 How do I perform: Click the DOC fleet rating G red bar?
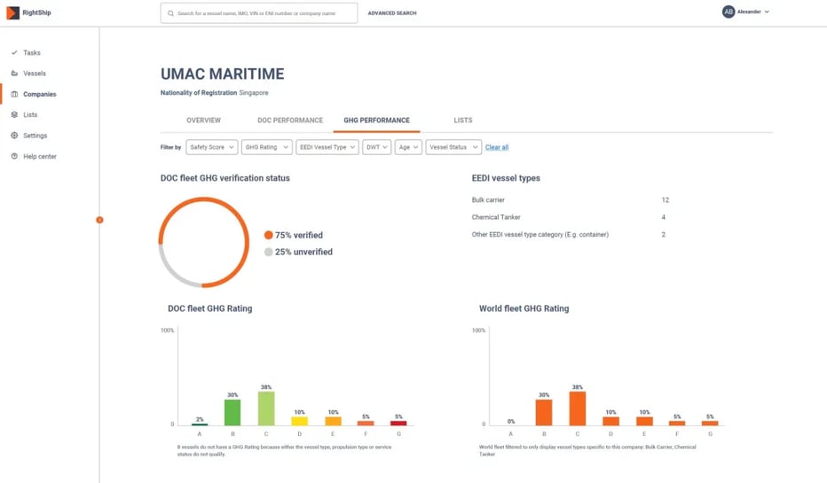point(398,423)
